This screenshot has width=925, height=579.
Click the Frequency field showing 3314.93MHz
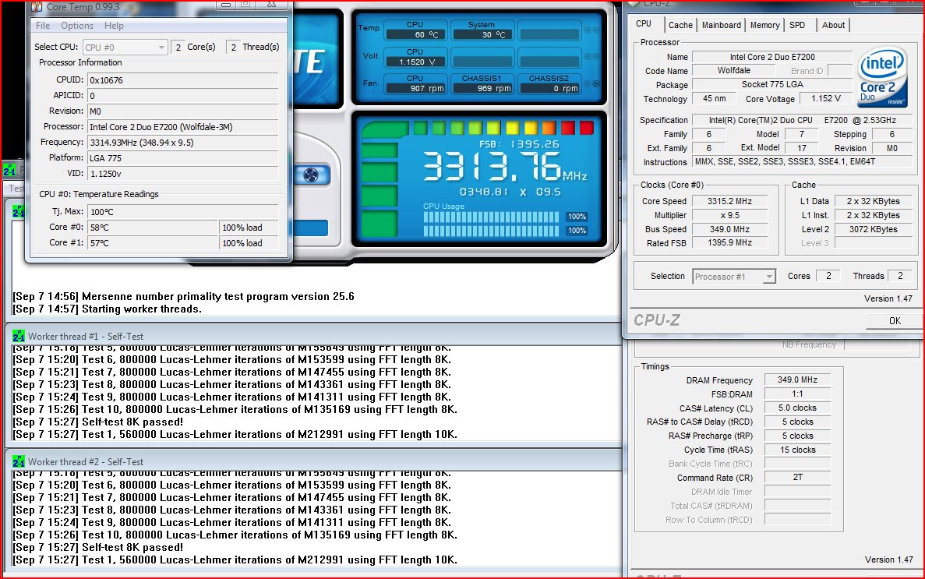pos(183,143)
